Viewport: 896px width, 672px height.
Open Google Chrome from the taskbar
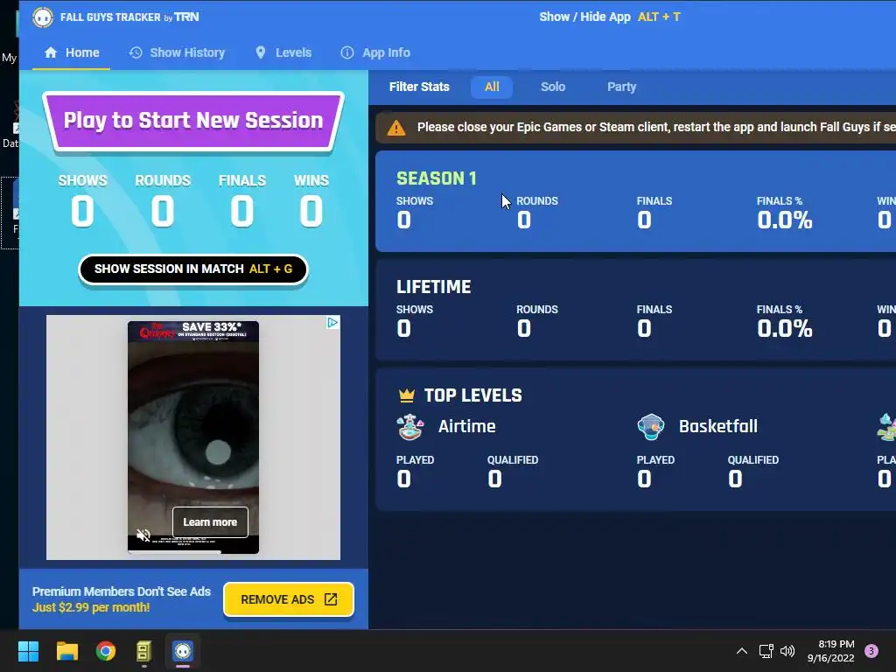[x=106, y=651]
